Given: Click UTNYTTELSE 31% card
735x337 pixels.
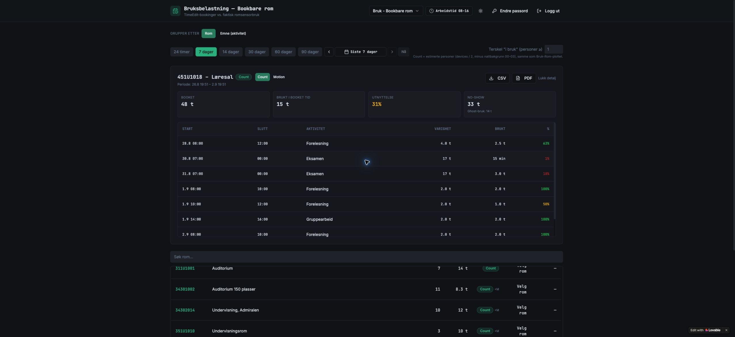Looking at the screenshot, I should coord(414,104).
